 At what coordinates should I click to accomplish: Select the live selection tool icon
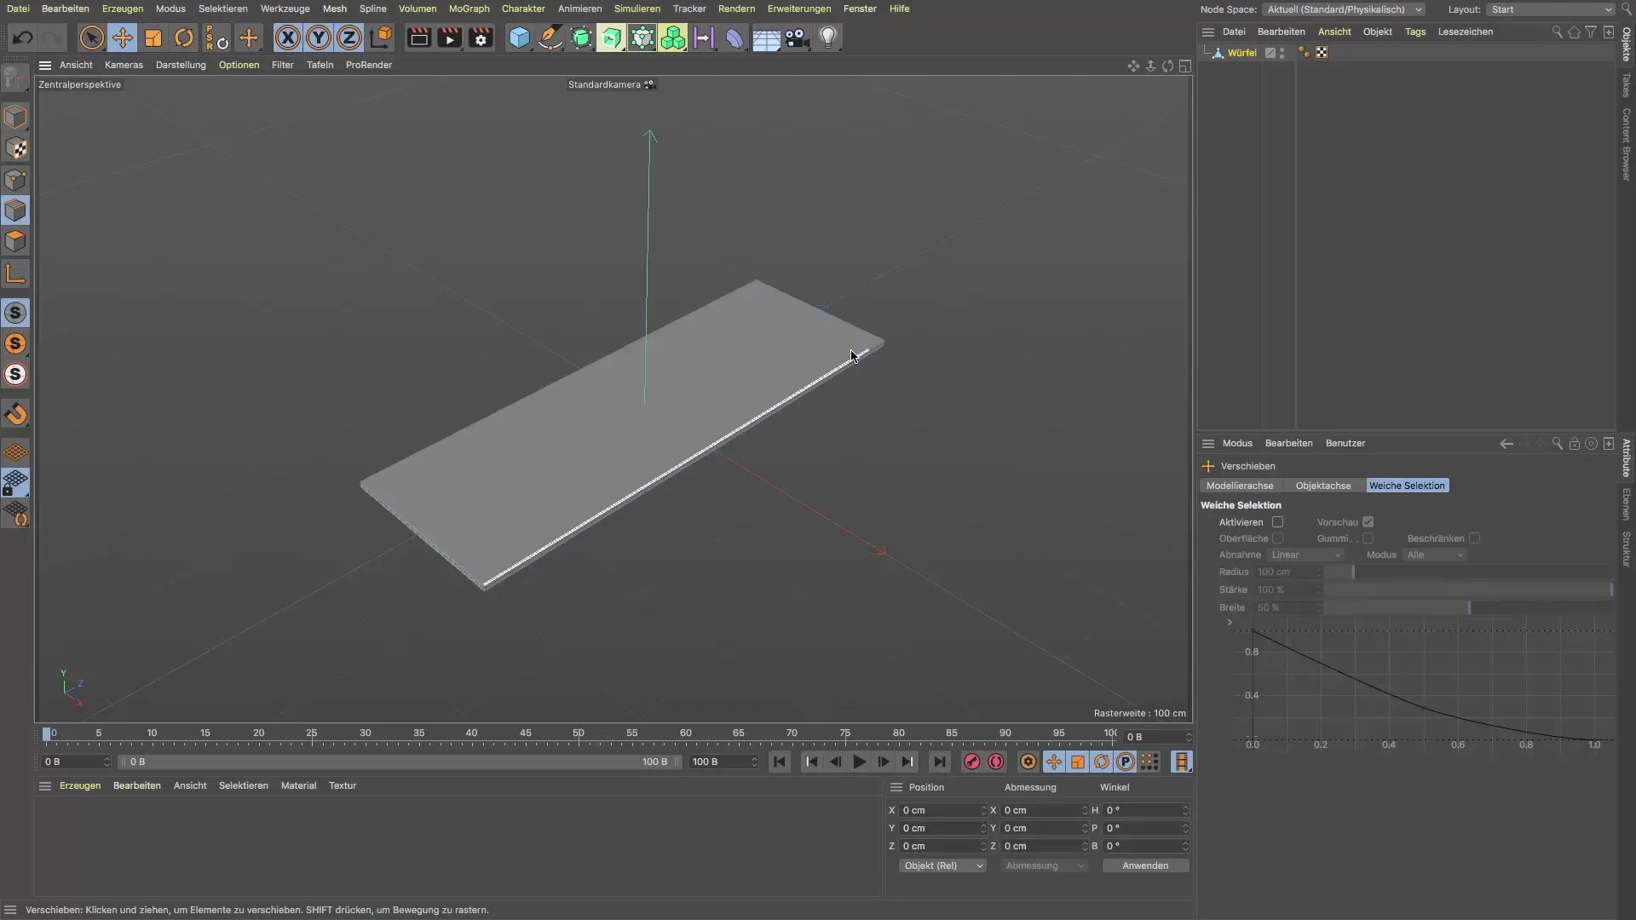(91, 37)
